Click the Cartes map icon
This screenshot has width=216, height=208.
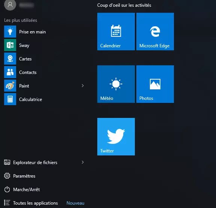[x=10, y=59]
